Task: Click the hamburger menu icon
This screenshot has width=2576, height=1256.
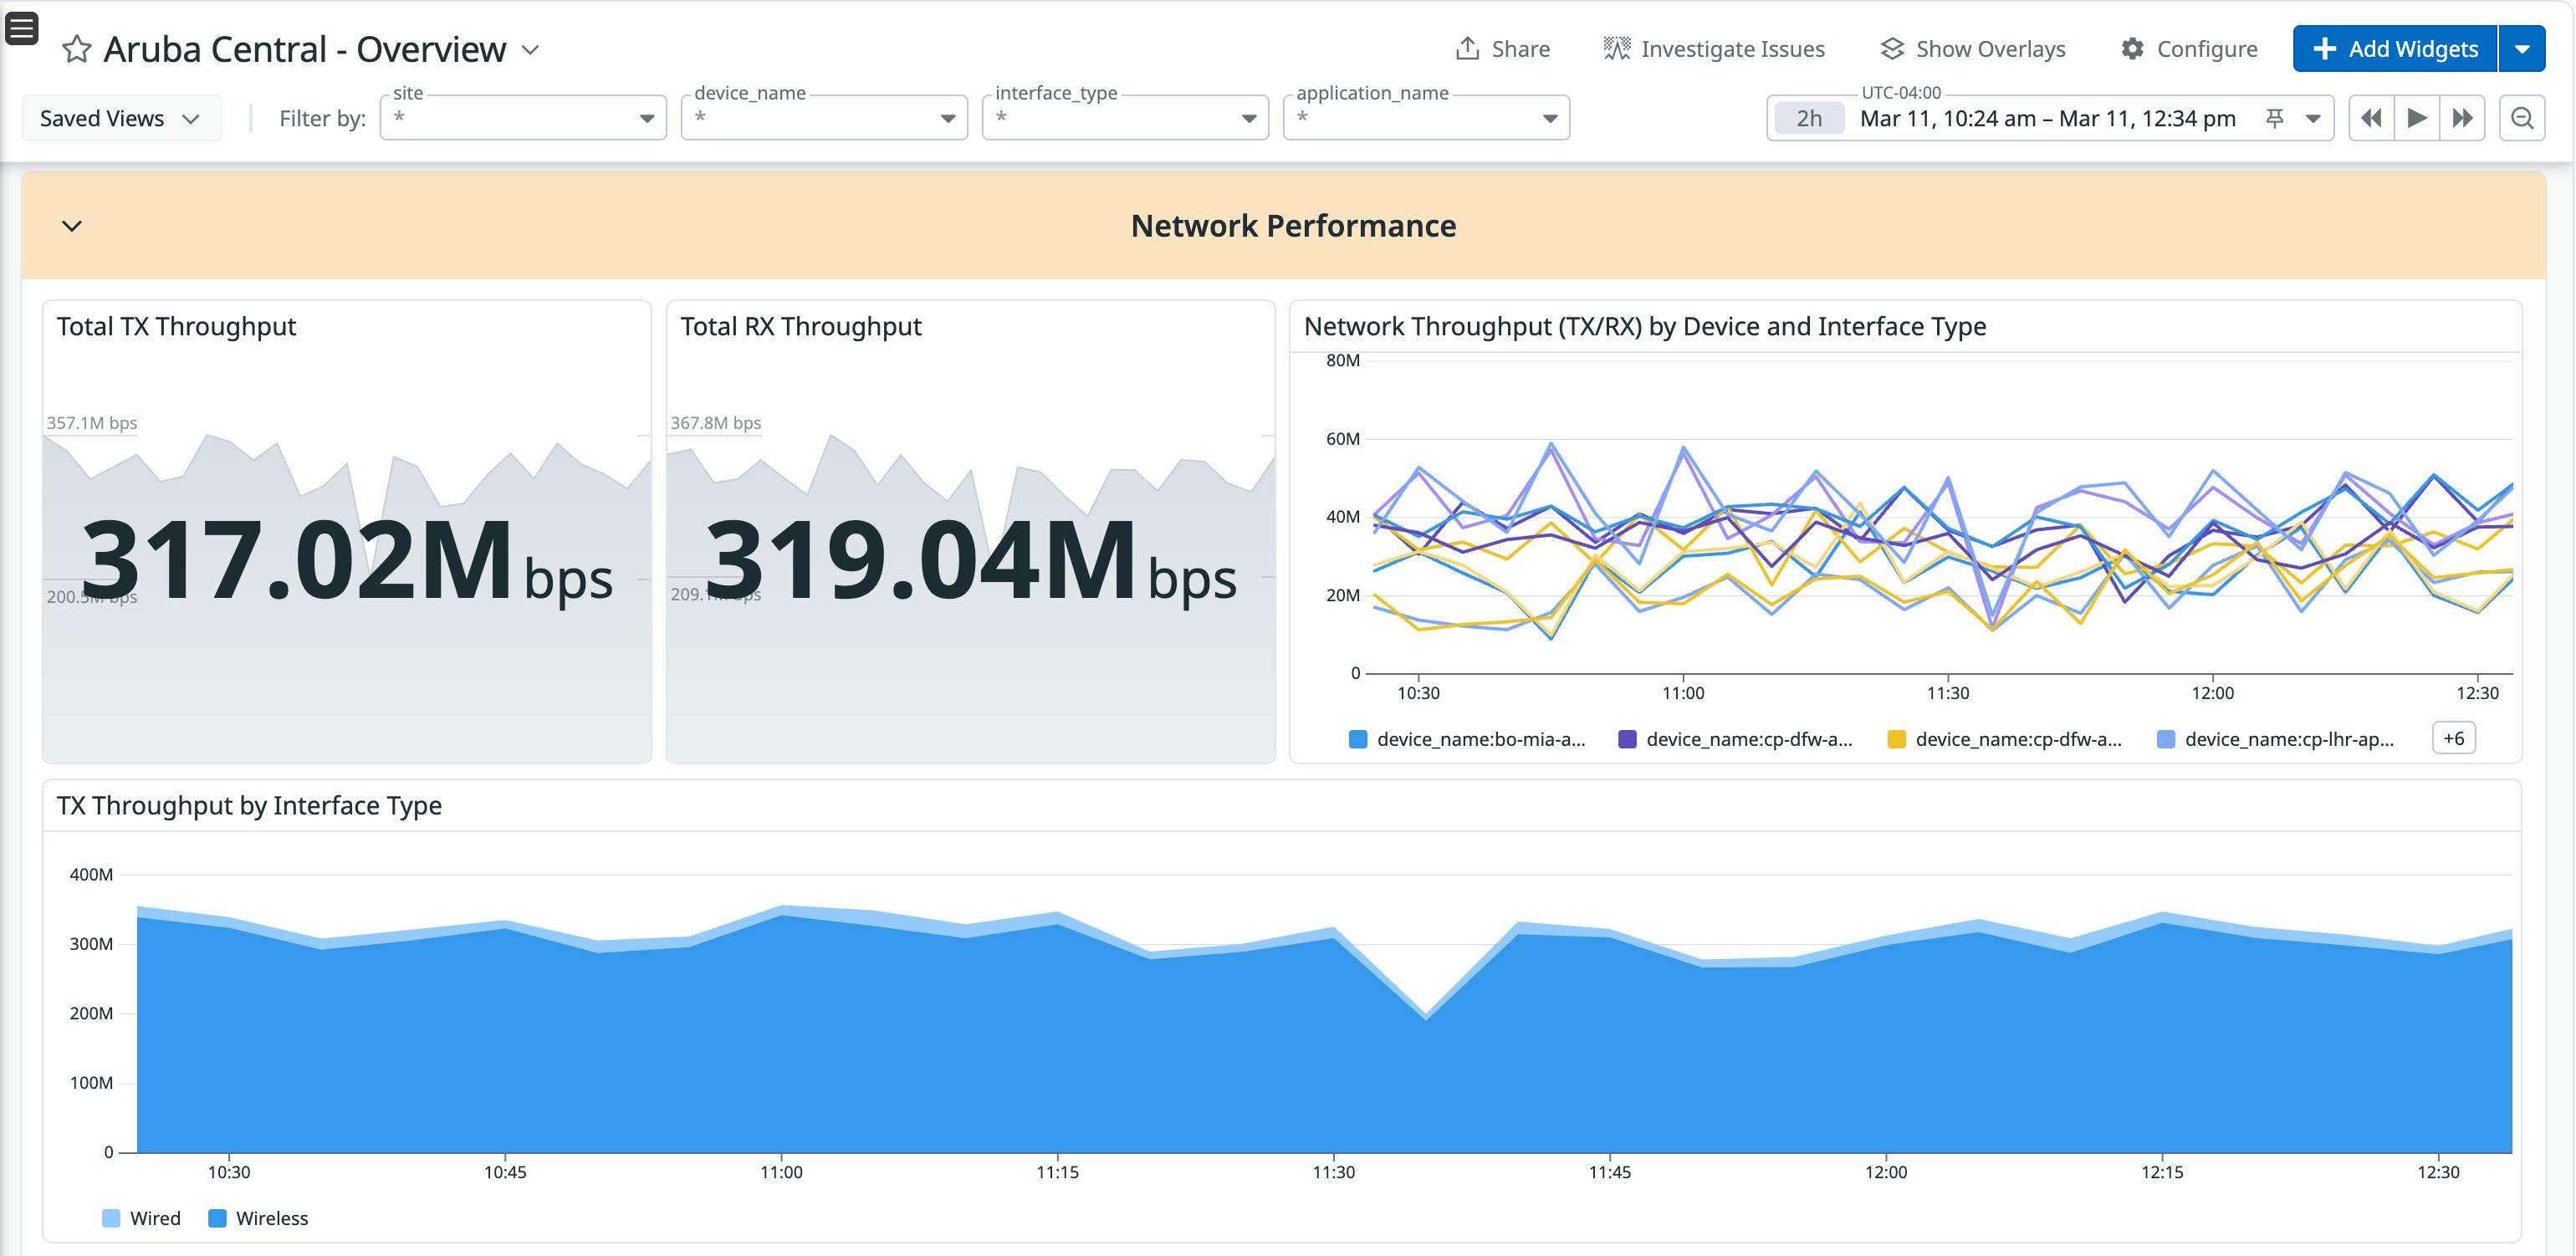Action: tap(21, 31)
